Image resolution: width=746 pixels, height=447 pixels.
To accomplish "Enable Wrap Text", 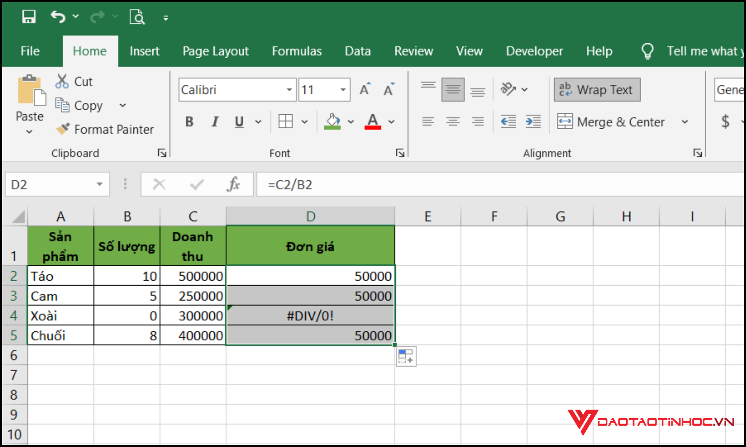I will pos(597,89).
